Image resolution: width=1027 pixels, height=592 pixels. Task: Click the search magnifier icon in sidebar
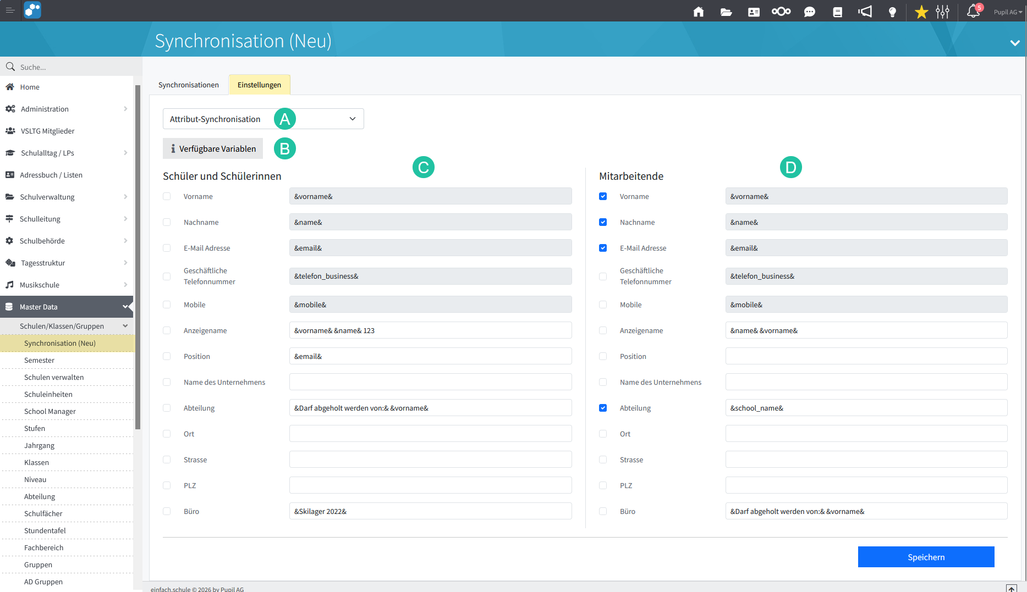pyautogui.click(x=10, y=67)
